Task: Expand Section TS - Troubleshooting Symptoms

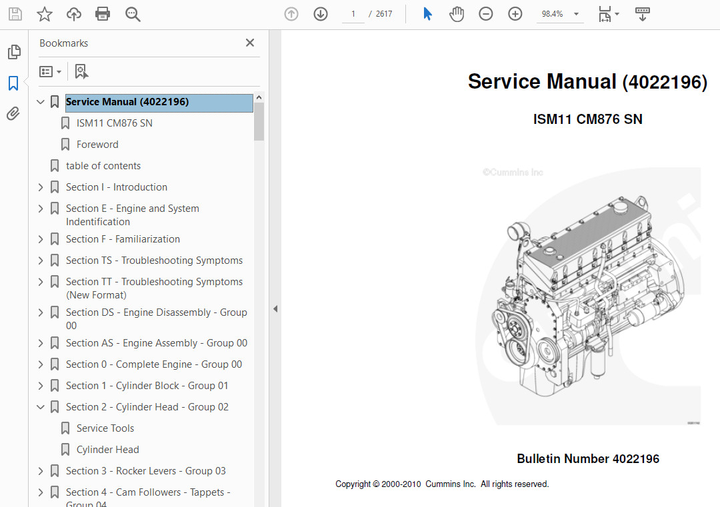Action: click(41, 260)
